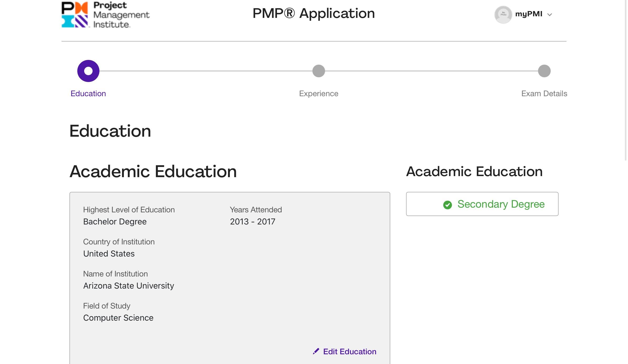628x364 pixels.
Task: Click the Project Management Institute logo
Action: click(x=105, y=15)
